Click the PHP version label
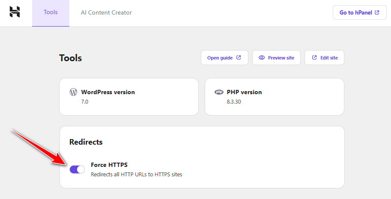 [244, 92]
